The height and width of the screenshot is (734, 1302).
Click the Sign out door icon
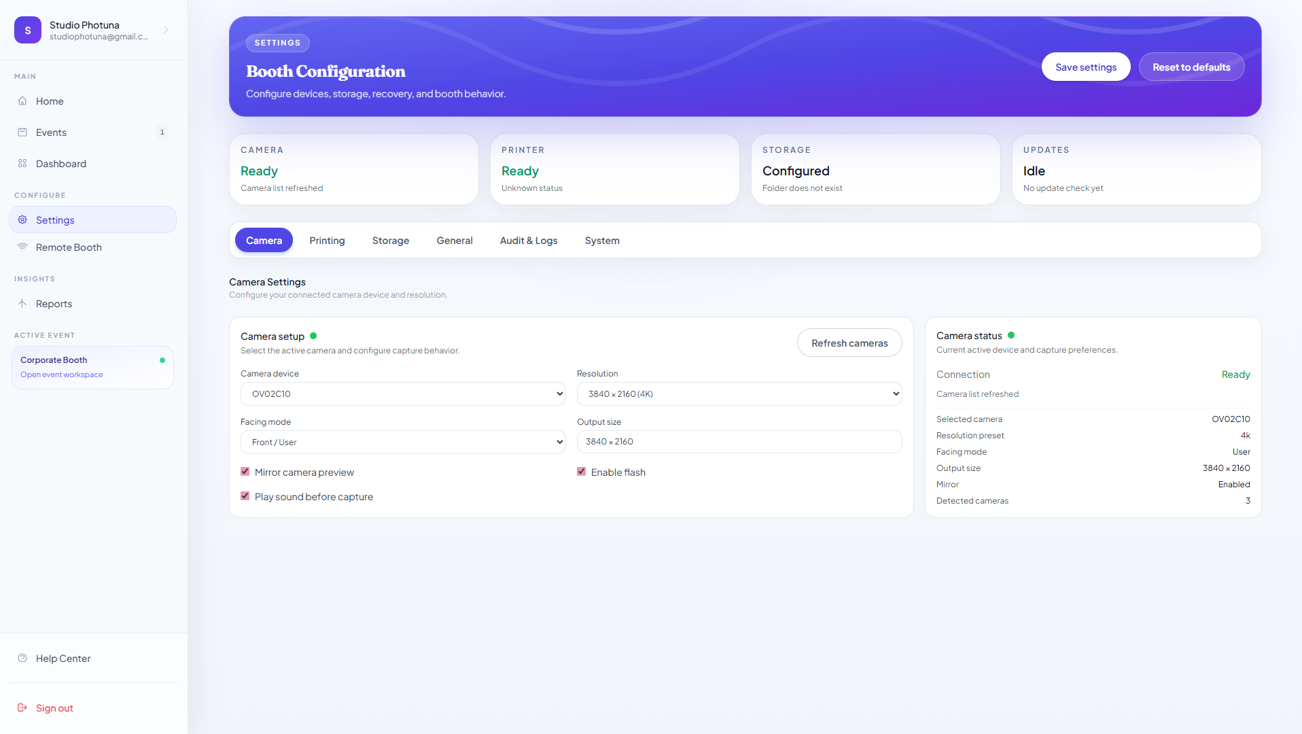22,707
